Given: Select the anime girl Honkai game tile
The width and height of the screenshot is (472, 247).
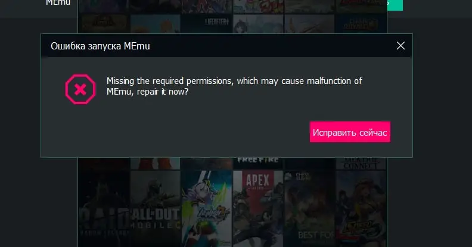Looking at the screenshot, I should pyautogui.click(x=206, y=208).
